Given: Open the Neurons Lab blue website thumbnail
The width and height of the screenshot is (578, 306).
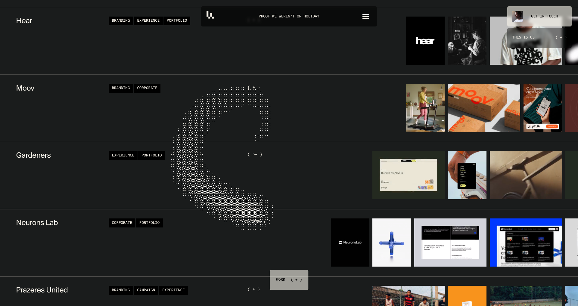Looking at the screenshot, I should tap(526, 243).
